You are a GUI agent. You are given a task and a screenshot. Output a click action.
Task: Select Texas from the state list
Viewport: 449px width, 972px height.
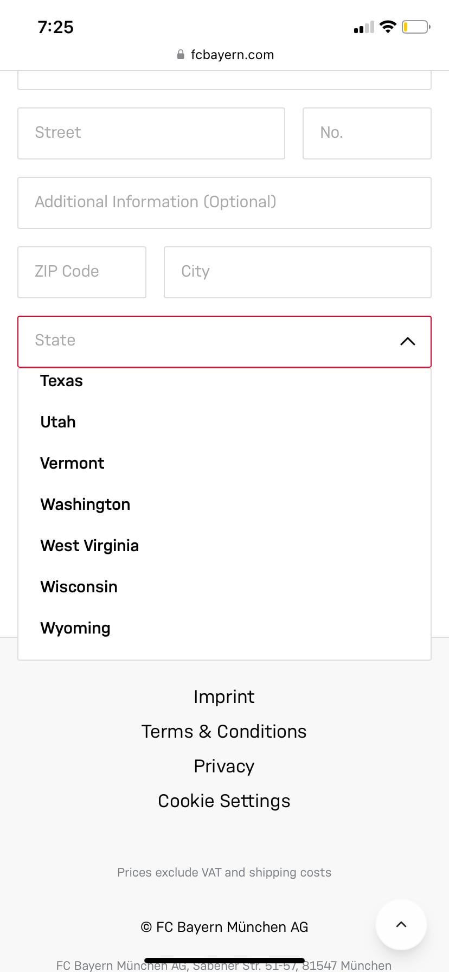click(x=62, y=381)
